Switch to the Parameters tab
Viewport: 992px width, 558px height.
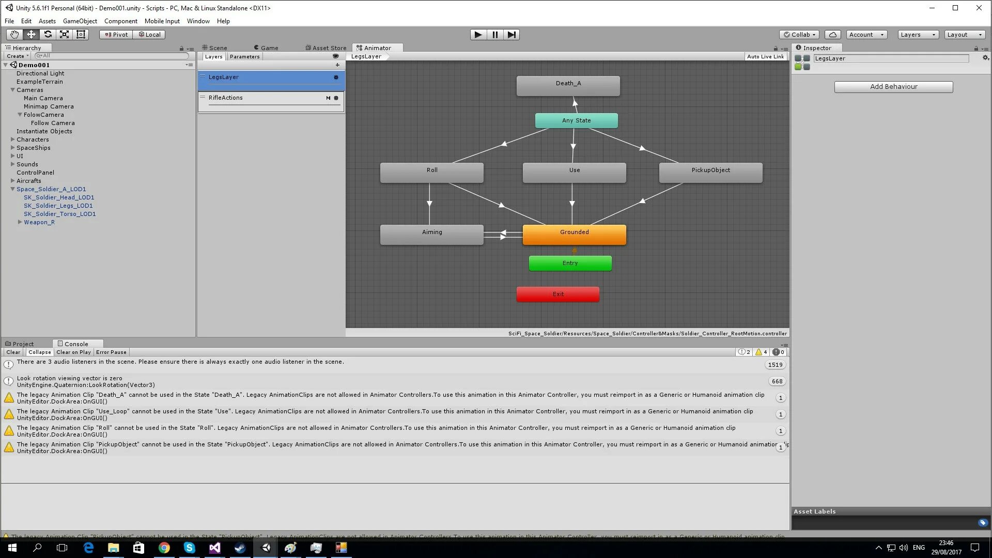(x=244, y=57)
